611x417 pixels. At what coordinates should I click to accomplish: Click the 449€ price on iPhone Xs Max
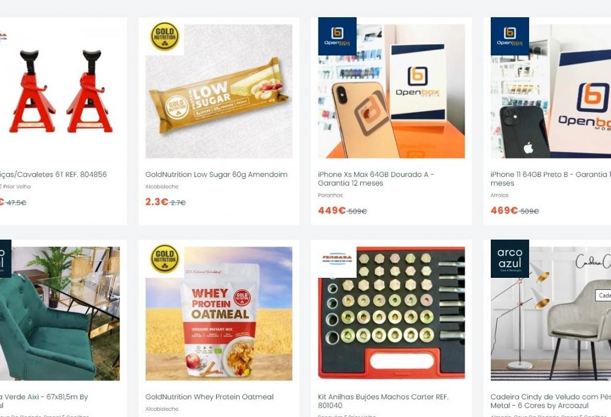click(332, 211)
